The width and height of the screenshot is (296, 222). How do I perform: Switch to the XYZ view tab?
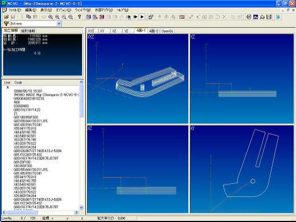pos(92,31)
